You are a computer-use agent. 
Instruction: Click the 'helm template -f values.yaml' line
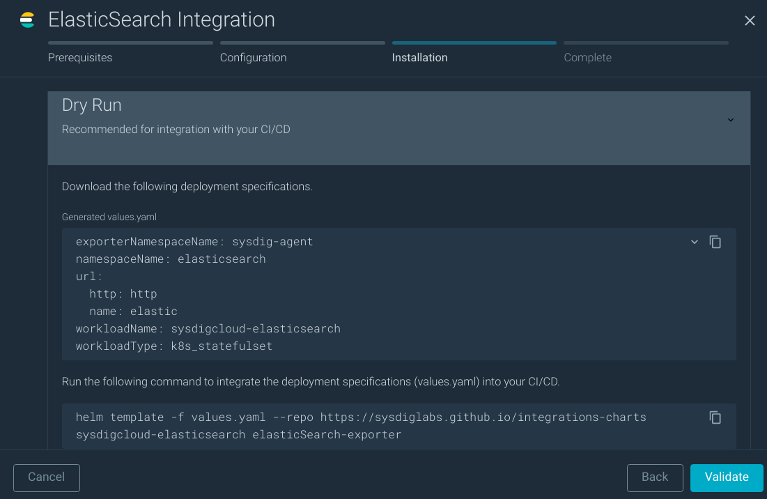361,417
